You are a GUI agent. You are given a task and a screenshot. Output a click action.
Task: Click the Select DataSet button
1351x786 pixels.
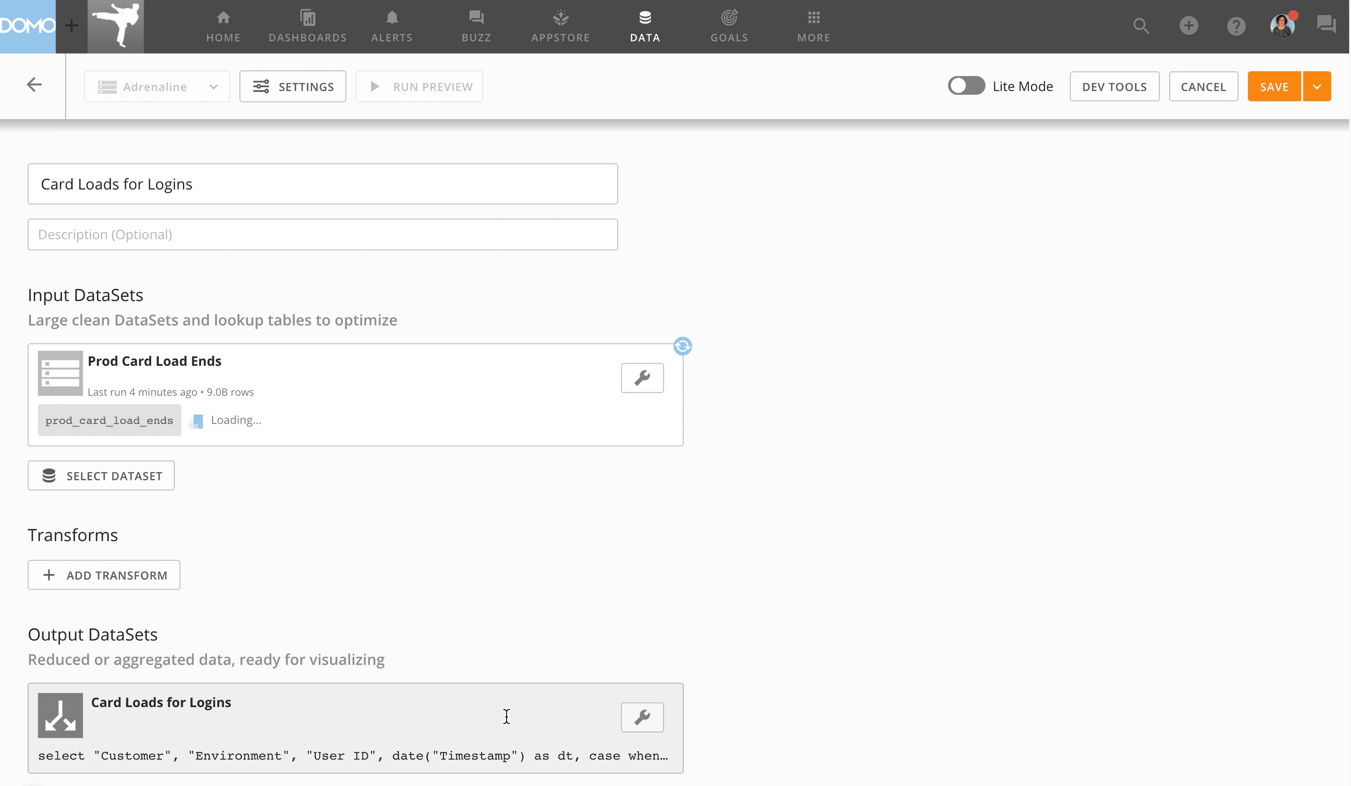pyautogui.click(x=101, y=476)
